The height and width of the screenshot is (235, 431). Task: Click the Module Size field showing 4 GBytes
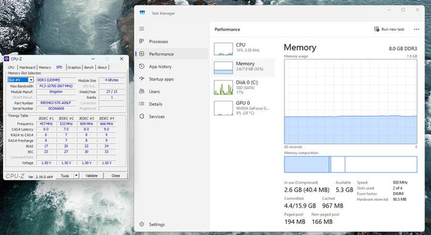111,80
